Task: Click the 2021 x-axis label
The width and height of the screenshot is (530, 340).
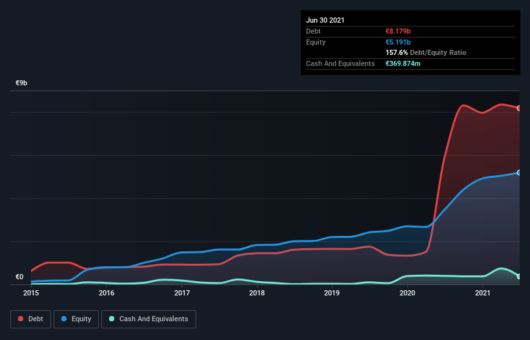Action: coord(483,293)
